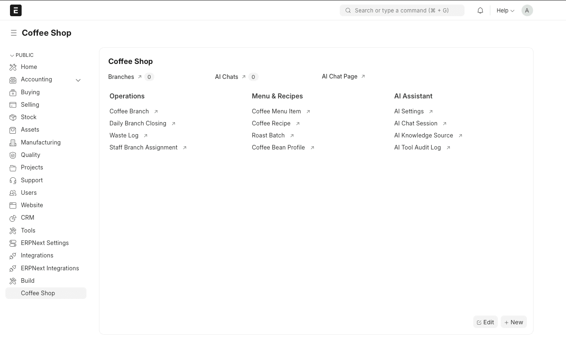Open Daily Branch Closing link

[138, 123]
